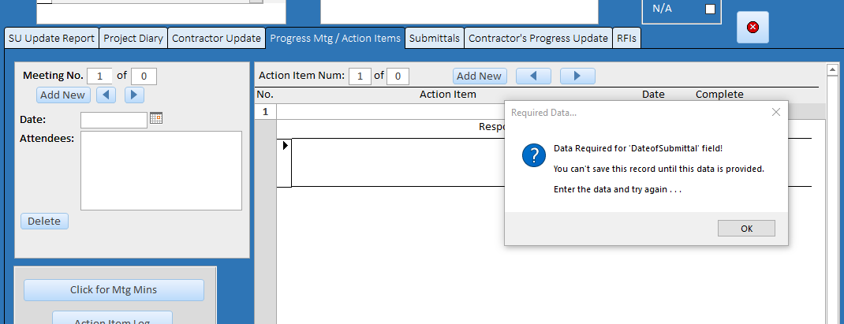Go to previous meeting record arrow
844x324 pixels.
tap(106, 95)
